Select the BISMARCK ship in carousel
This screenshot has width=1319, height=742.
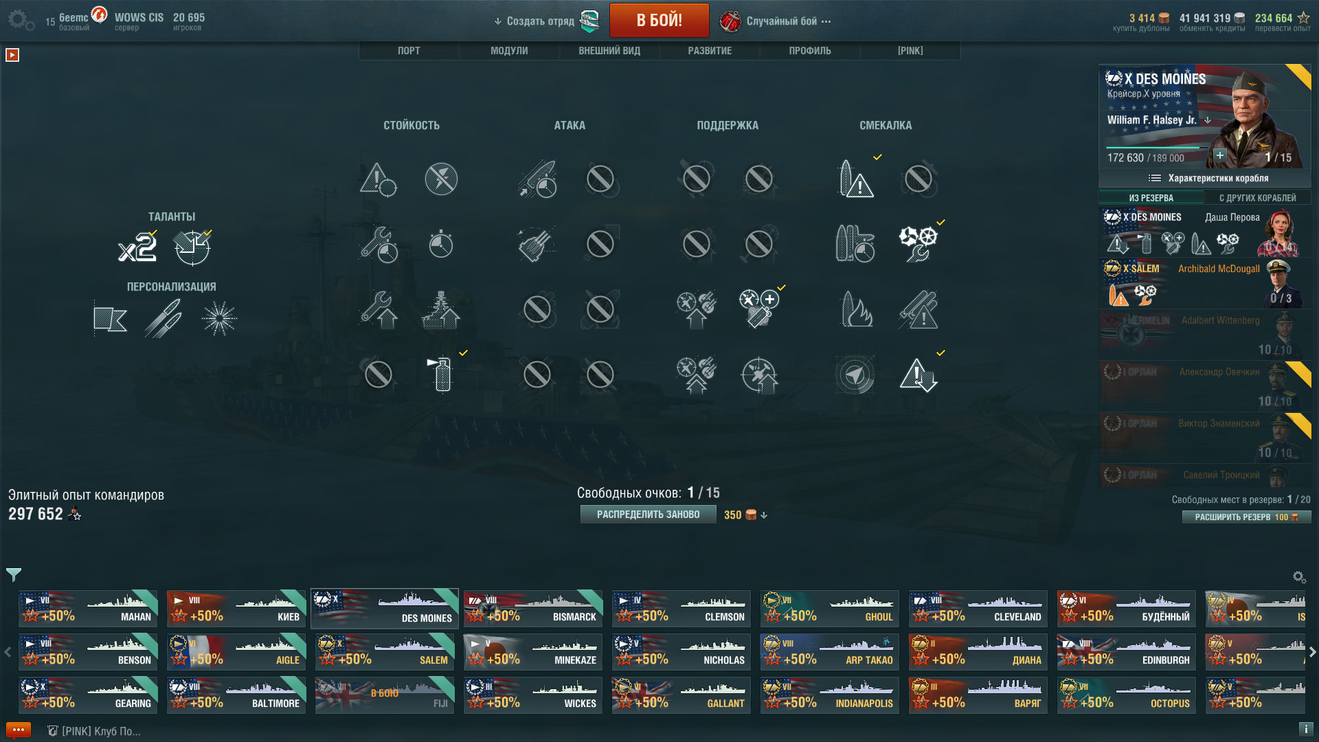tap(533, 609)
